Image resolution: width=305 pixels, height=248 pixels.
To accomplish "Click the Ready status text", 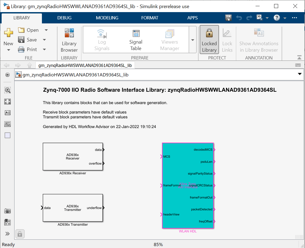I will [x=8, y=245].
